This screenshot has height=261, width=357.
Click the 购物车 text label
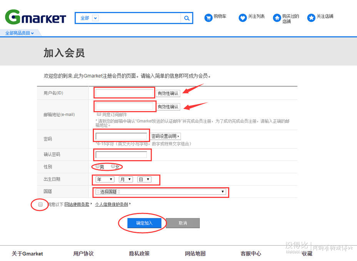[220, 16]
